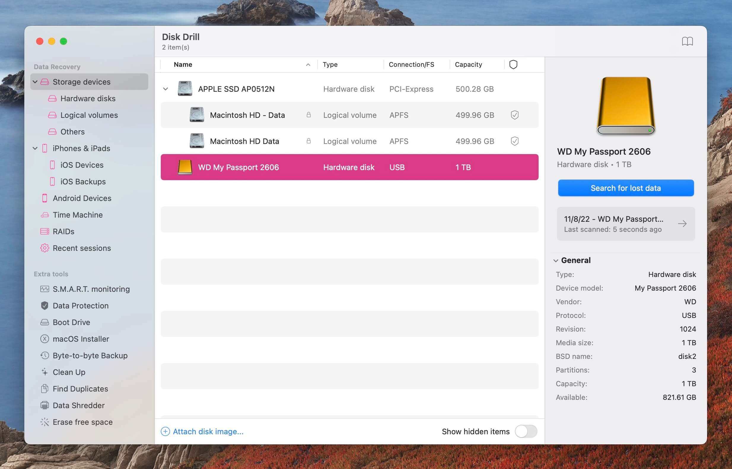
Task: Click the iPhones & iPads phone icon
Action: coord(45,148)
